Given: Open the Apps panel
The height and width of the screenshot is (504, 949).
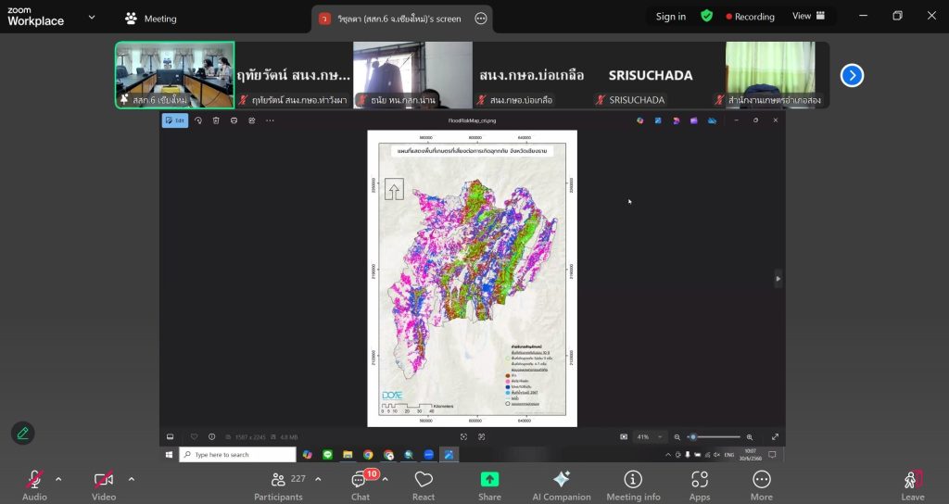Looking at the screenshot, I should coord(700,484).
